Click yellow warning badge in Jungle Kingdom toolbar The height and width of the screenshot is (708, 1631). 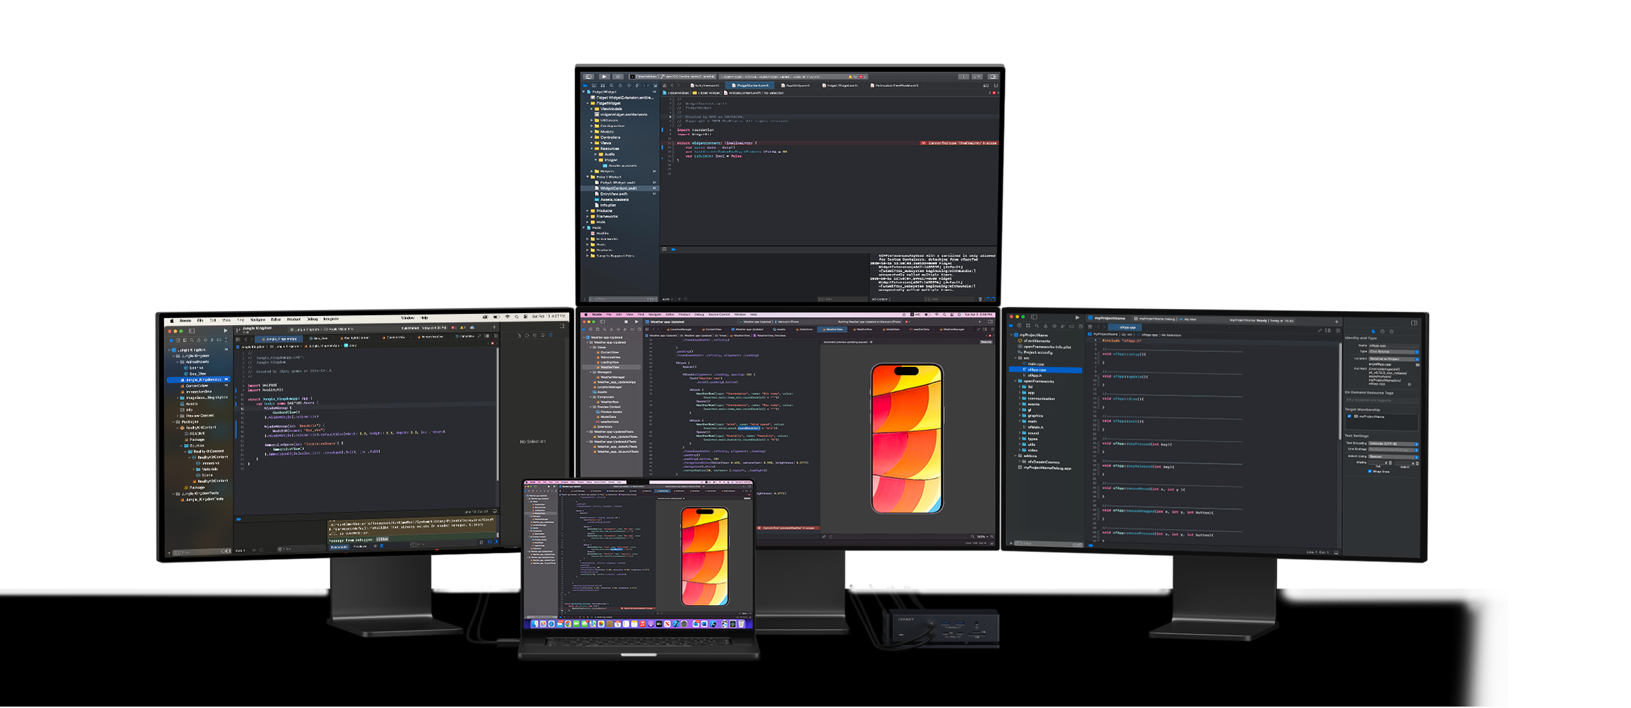click(x=463, y=328)
